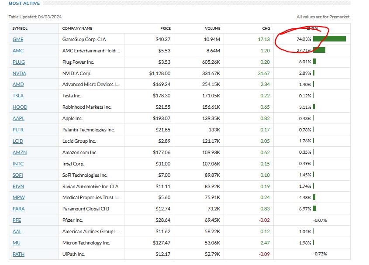Click the PRICE column header
The image size is (369, 265).
pyautogui.click(x=165, y=28)
